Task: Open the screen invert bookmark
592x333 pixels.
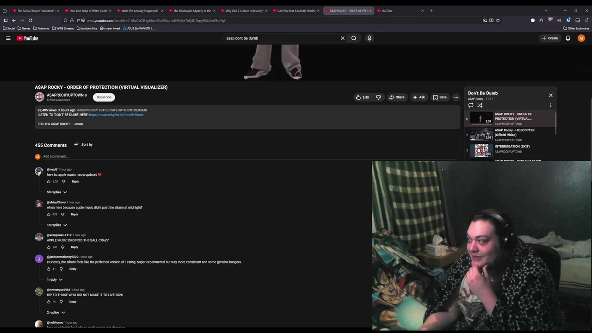Action: pyautogui.click(x=110, y=28)
